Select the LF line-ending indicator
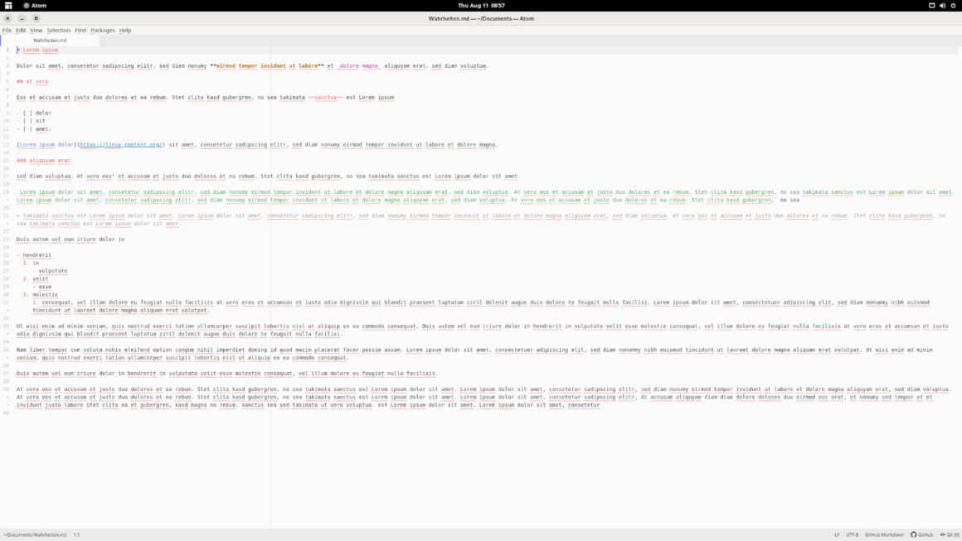 [838, 534]
